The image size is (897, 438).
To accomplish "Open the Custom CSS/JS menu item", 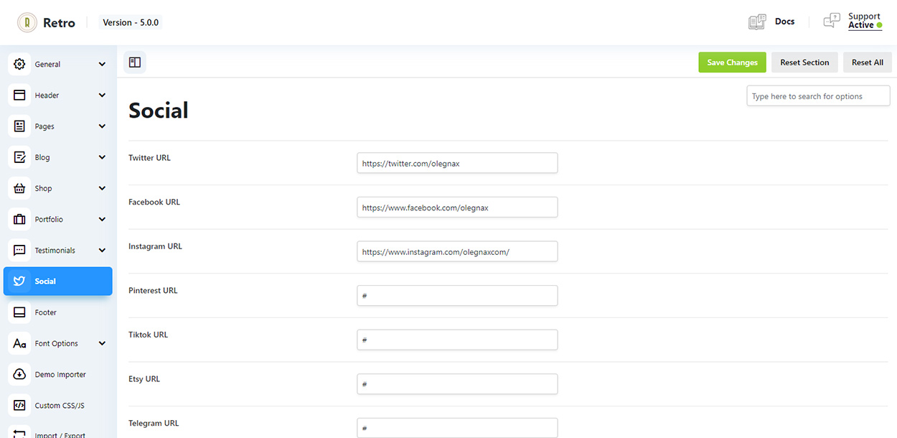I will pos(58,405).
